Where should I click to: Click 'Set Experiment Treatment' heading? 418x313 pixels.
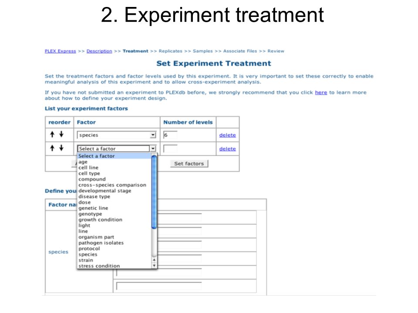tap(213, 63)
